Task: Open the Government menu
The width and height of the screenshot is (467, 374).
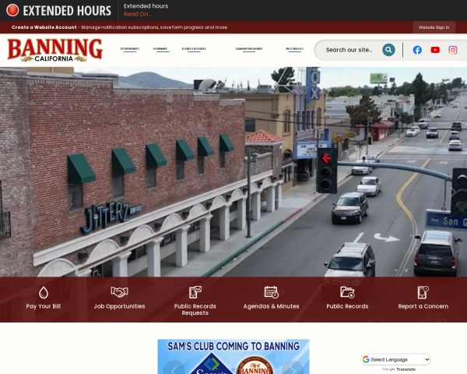Action: (160, 49)
